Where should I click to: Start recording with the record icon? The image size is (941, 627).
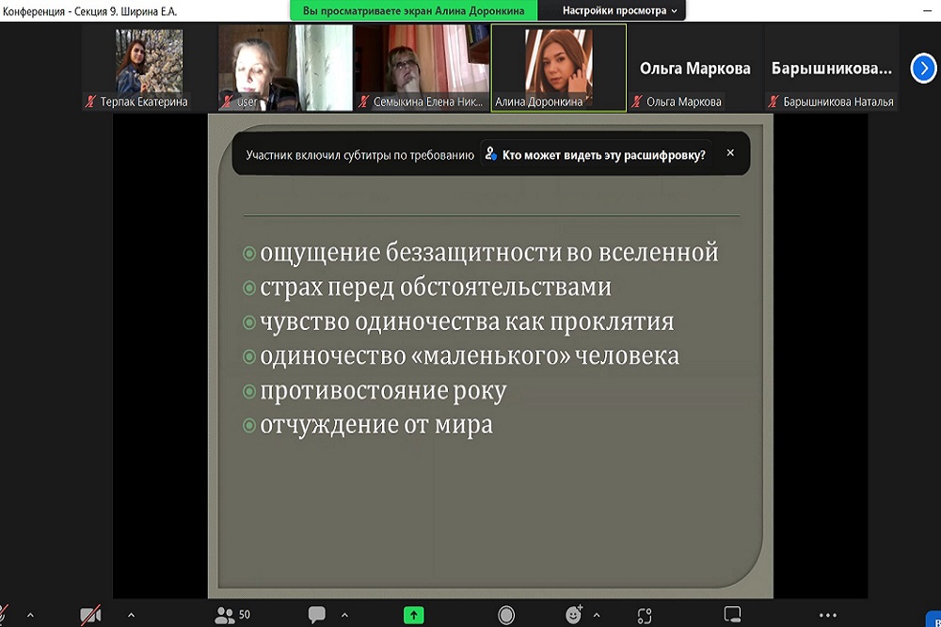pyautogui.click(x=506, y=615)
